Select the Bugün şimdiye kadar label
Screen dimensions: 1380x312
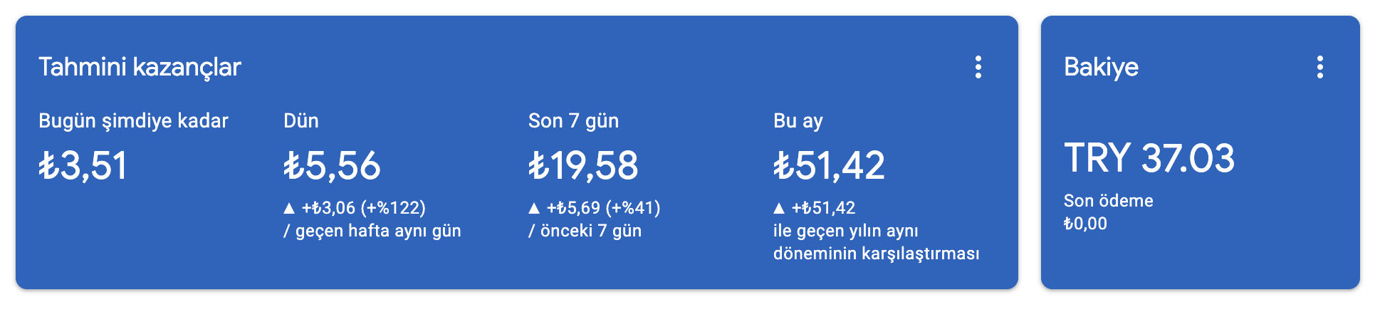[x=133, y=121]
